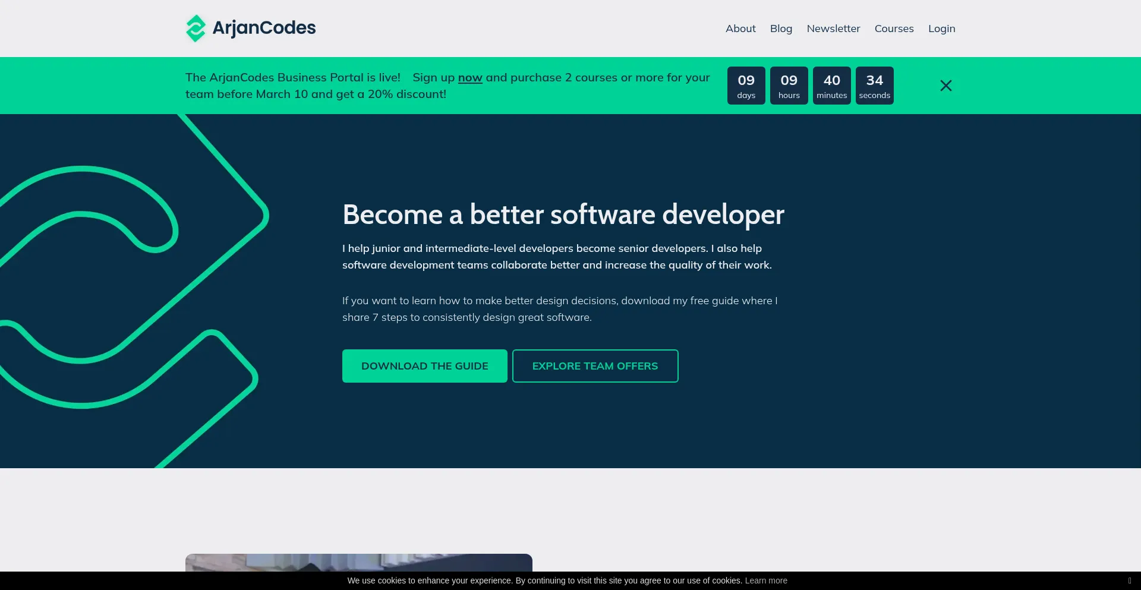This screenshot has width=1141, height=590.
Task: Click the partially visible video thumbnail
Action: click(359, 563)
